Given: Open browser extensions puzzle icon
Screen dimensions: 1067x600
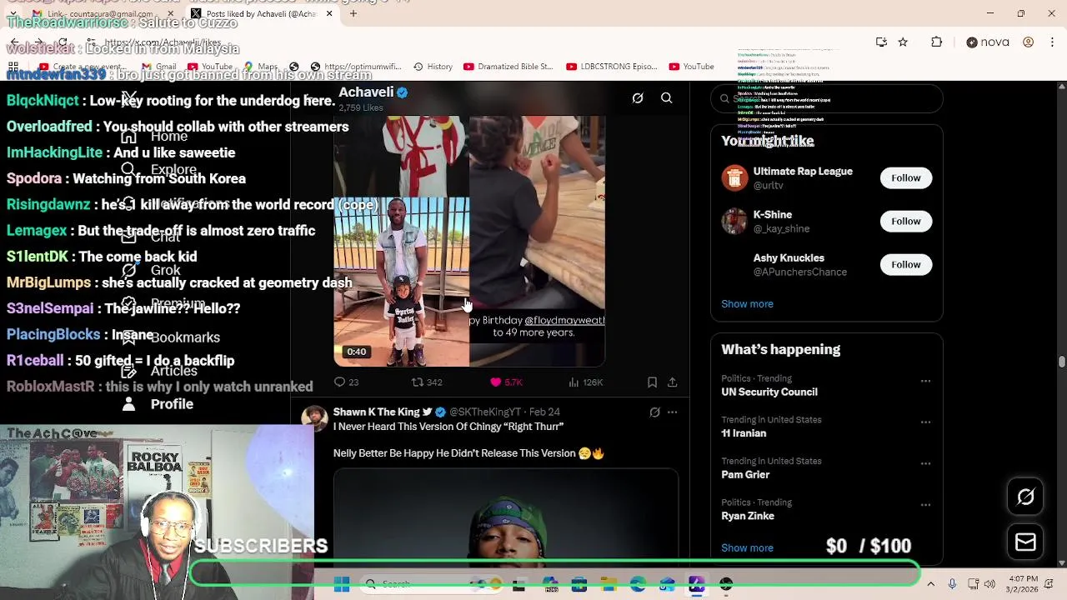Looking at the screenshot, I should pos(936,42).
